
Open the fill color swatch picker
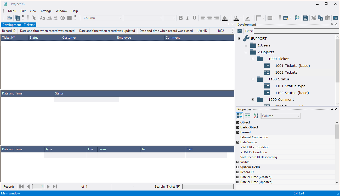click(x=230, y=18)
